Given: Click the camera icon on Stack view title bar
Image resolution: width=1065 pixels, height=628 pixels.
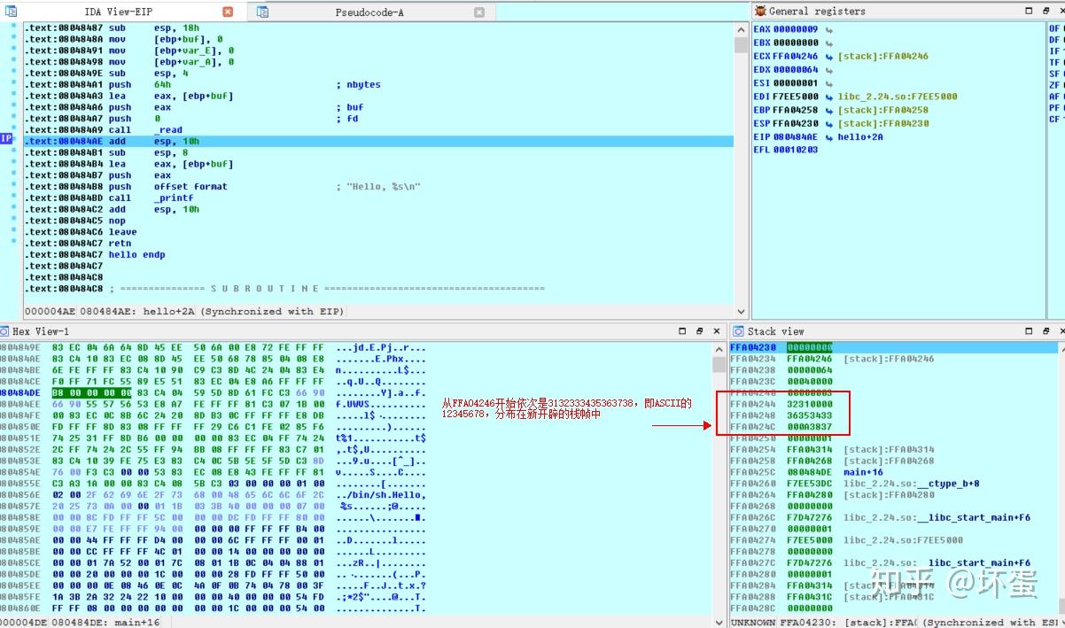Looking at the screenshot, I should click(738, 331).
